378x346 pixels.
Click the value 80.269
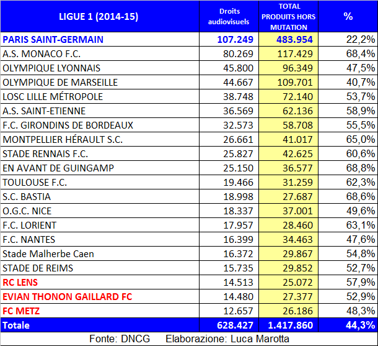[238, 53]
